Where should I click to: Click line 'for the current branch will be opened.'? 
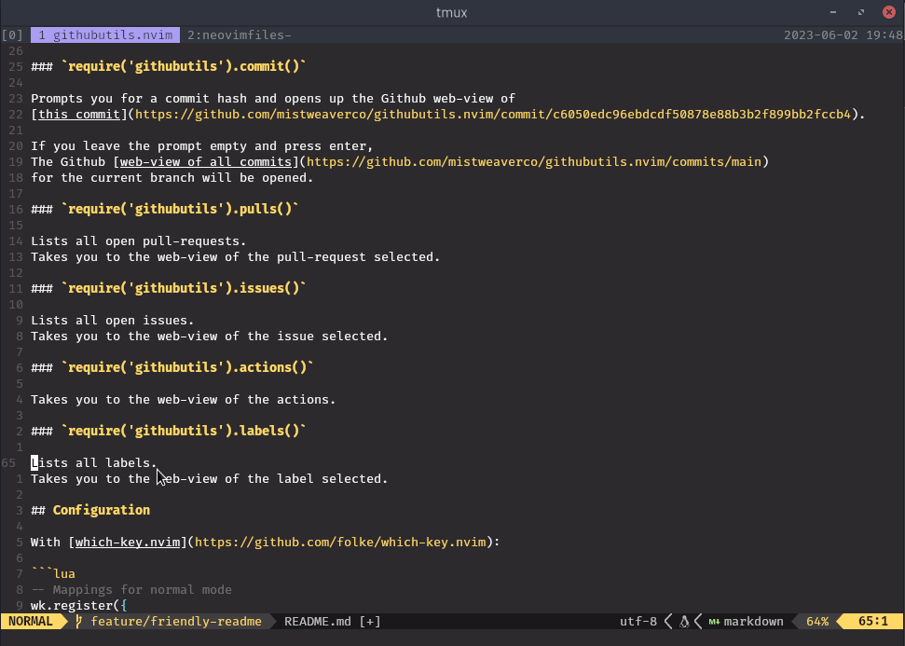pos(172,178)
